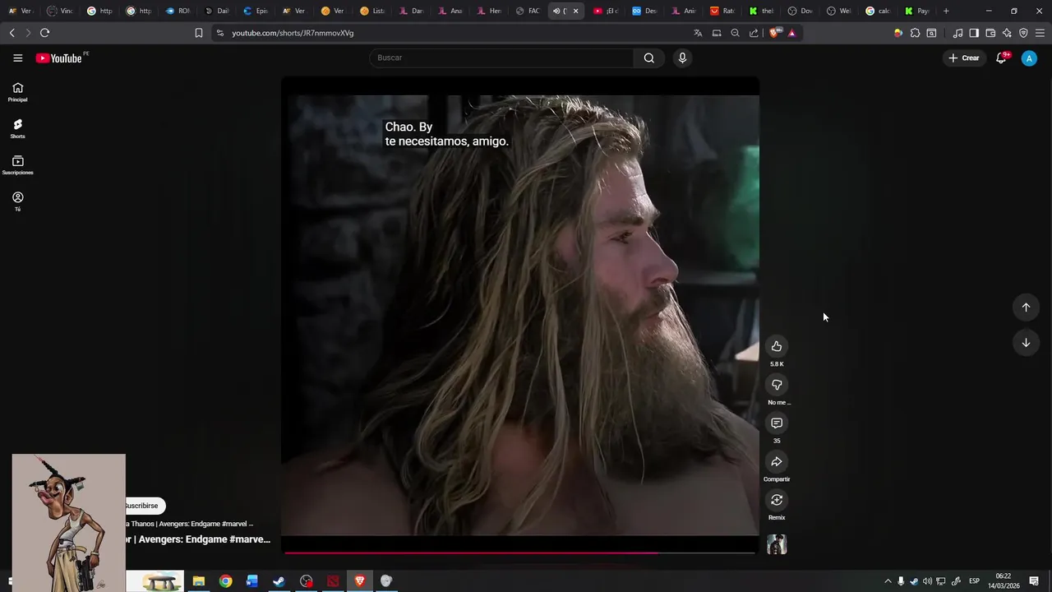
Task: Go to the previous short with up arrow
Action: tap(1026, 307)
